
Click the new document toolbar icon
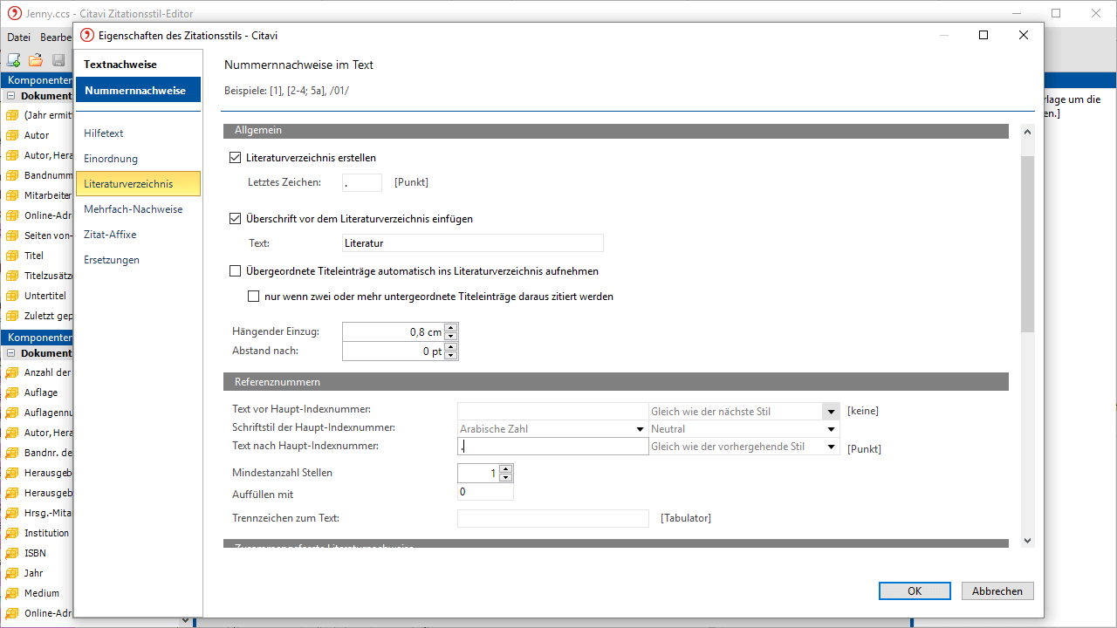point(14,60)
